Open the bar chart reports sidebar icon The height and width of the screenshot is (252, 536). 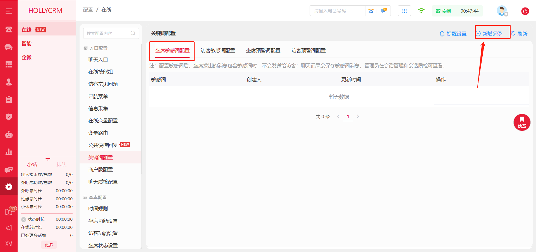tap(9, 152)
